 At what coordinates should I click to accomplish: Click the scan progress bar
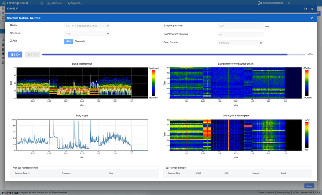point(173,54)
